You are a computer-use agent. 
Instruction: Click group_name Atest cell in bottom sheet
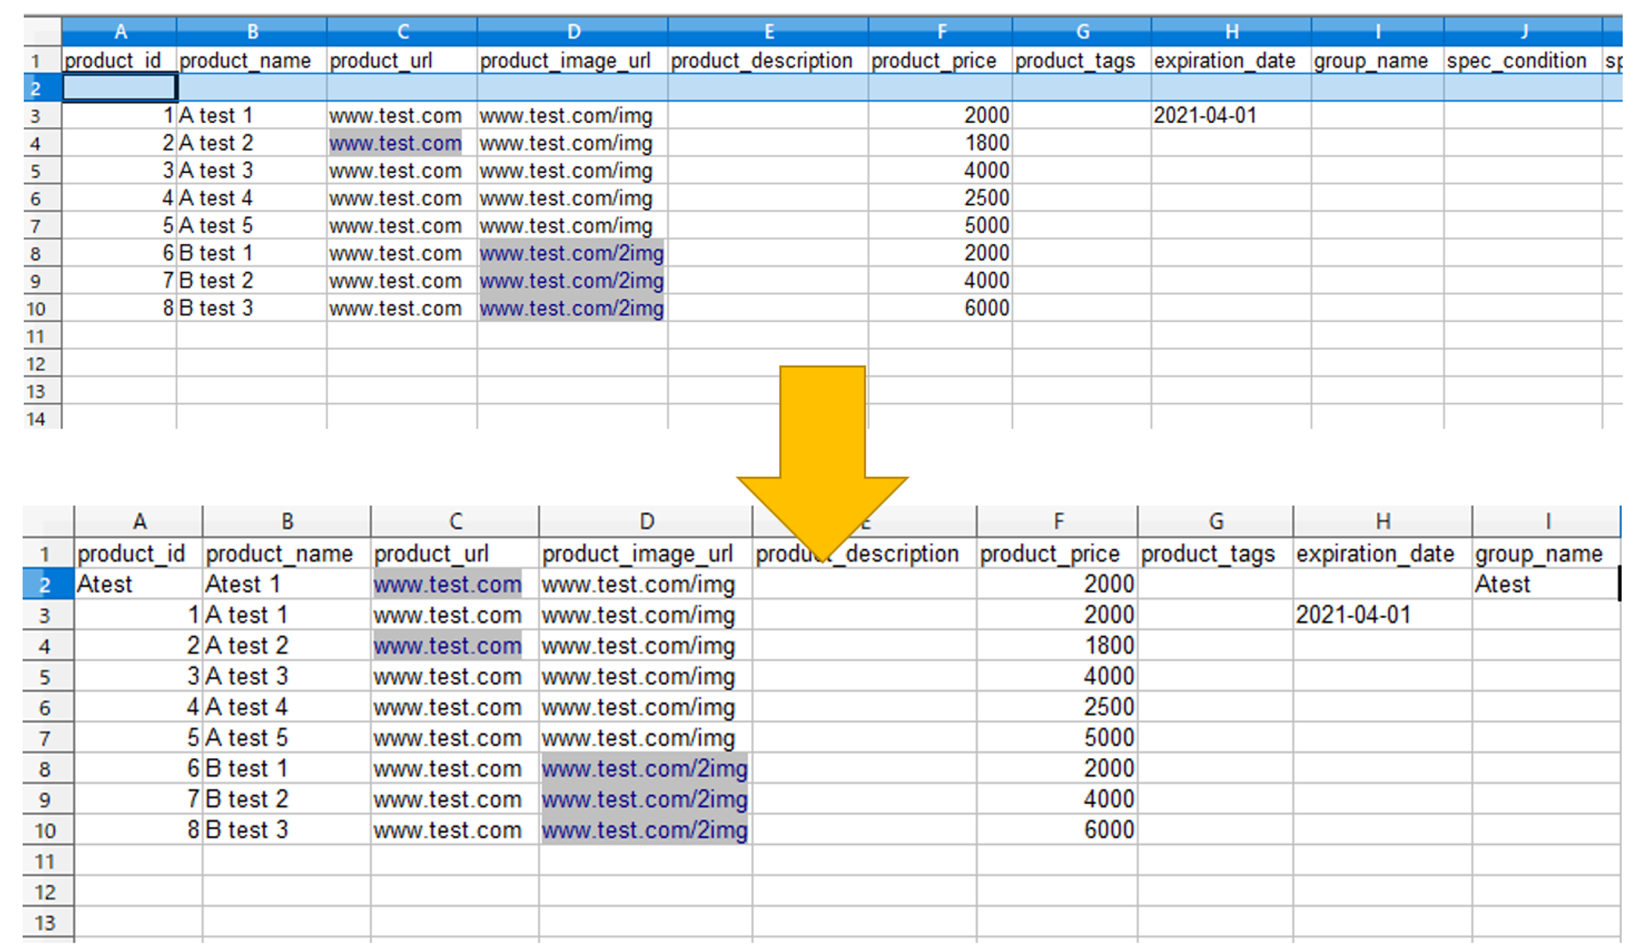click(1502, 584)
